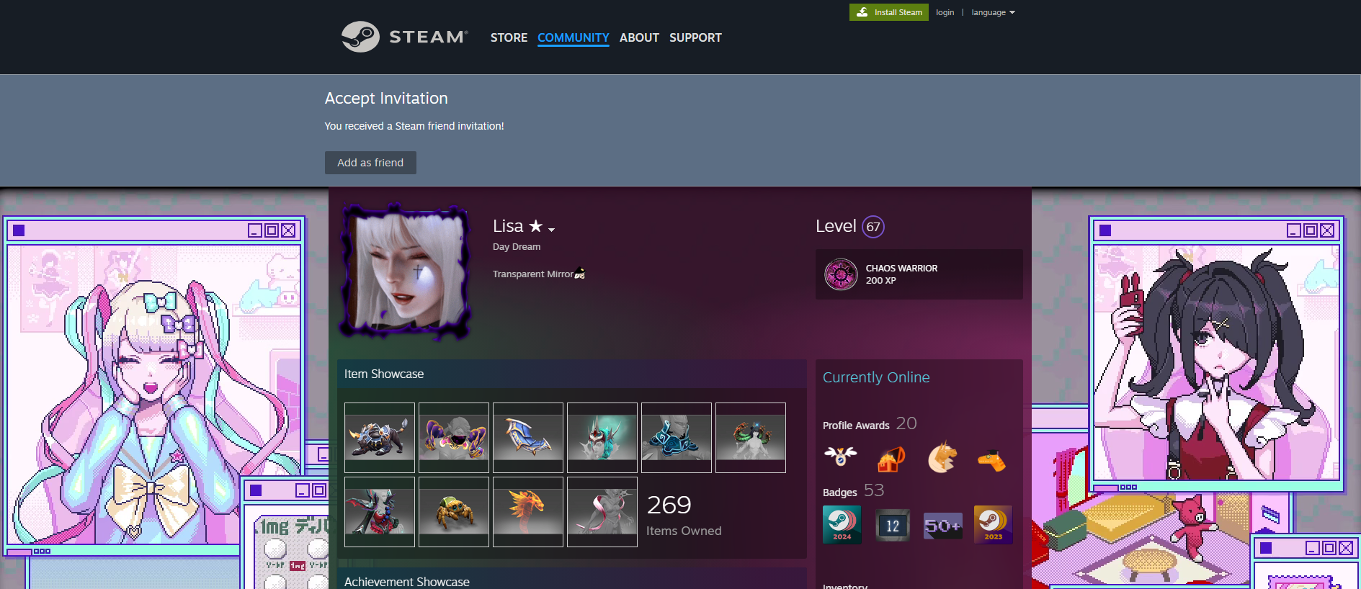
Task: Open the teal horned head item
Action: [602, 438]
